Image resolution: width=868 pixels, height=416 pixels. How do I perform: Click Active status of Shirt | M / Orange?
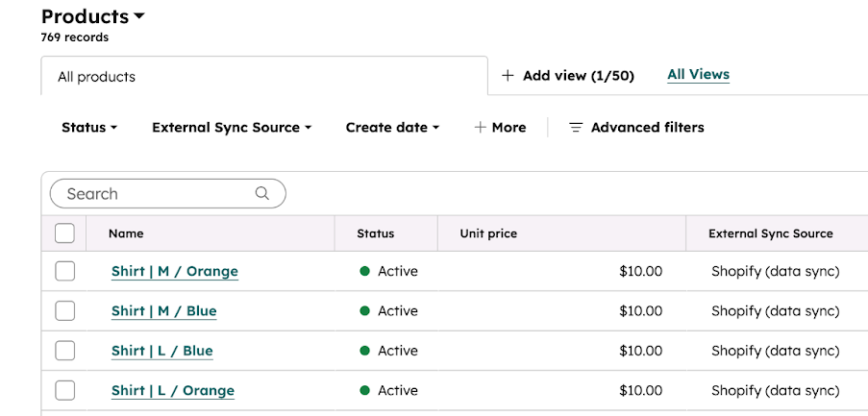pos(388,272)
